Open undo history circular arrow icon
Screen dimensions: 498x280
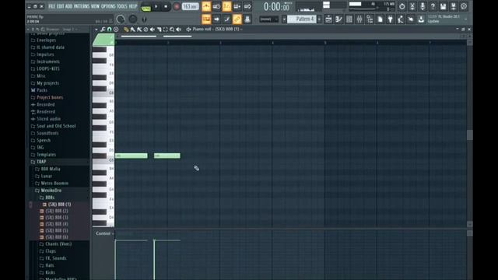pos(402,6)
